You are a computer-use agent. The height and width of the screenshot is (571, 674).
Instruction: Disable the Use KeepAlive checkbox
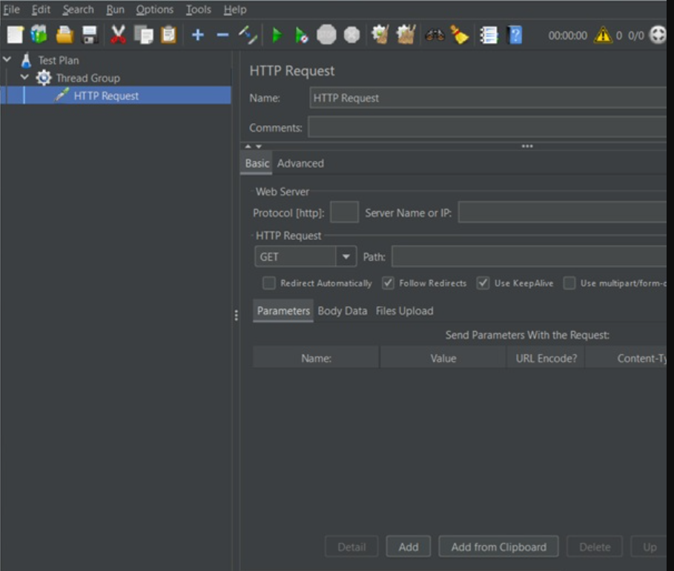tap(483, 283)
